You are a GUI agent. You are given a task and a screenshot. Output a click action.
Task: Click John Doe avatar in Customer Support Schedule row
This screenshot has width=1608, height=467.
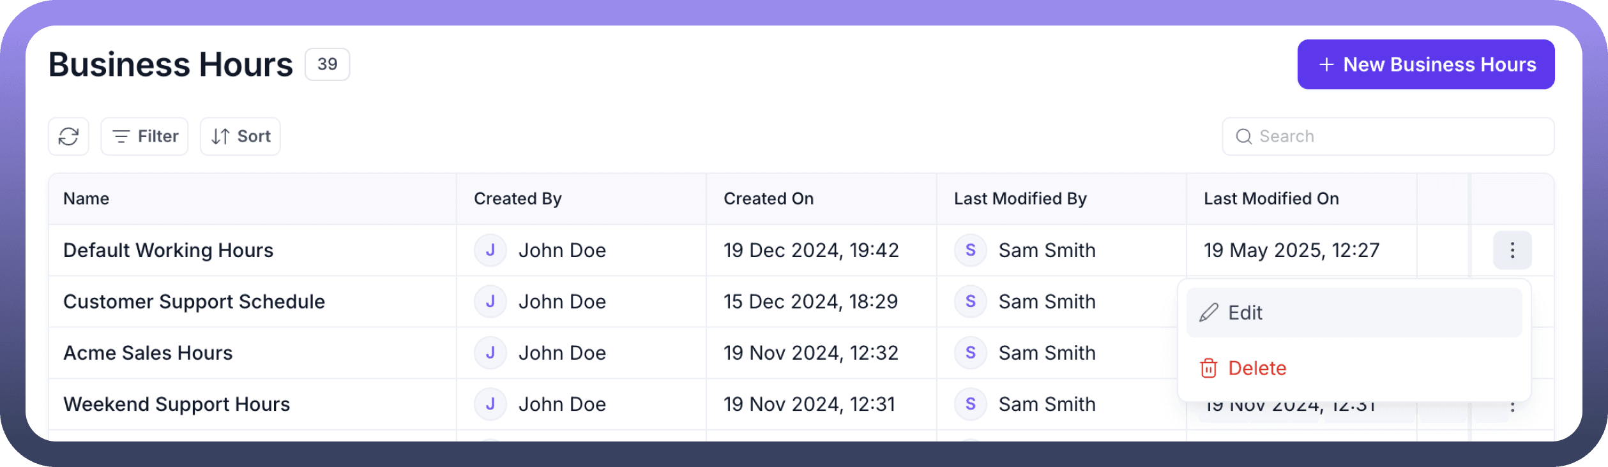point(490,302)
